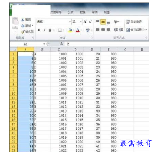Click the insert function fx icon
Viewport: 154px width, 152px height.
point(62,44)
